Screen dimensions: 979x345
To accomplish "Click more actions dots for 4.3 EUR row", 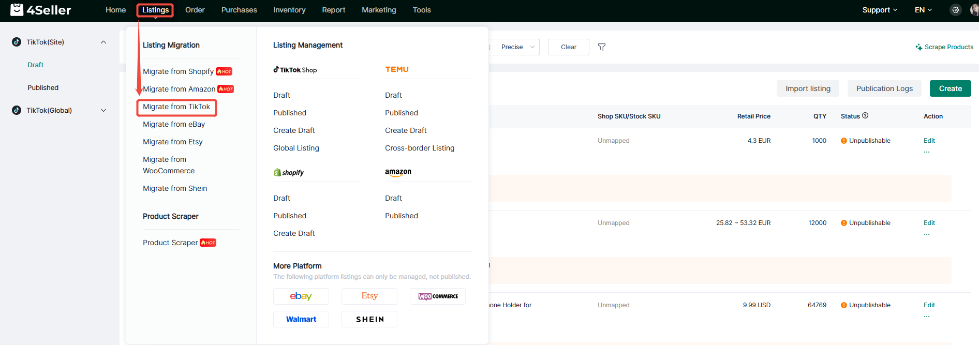I will (927, 152).
